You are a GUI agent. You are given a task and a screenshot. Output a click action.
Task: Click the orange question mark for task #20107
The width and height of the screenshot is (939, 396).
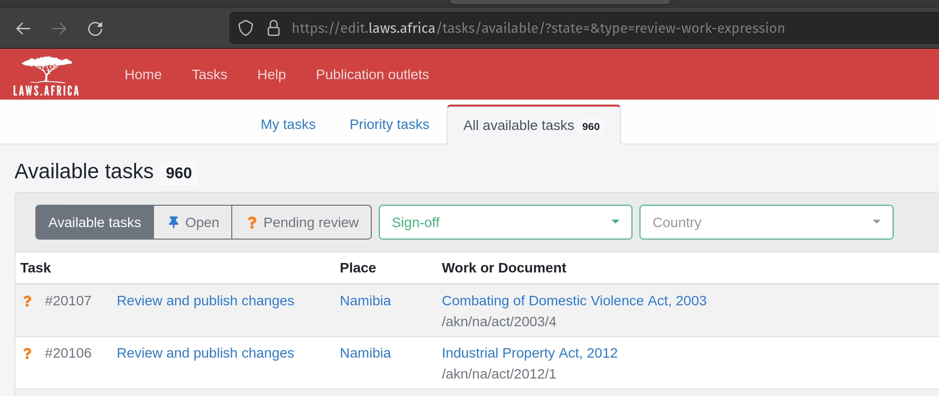pos(27,301)
